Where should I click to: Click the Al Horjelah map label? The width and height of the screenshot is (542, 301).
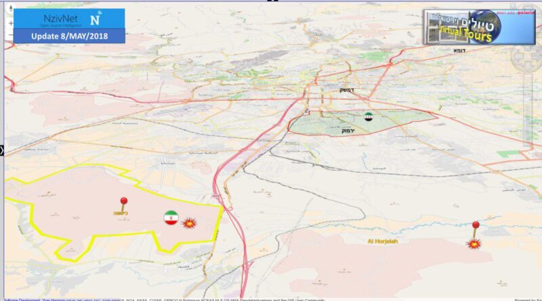point(383,240)
